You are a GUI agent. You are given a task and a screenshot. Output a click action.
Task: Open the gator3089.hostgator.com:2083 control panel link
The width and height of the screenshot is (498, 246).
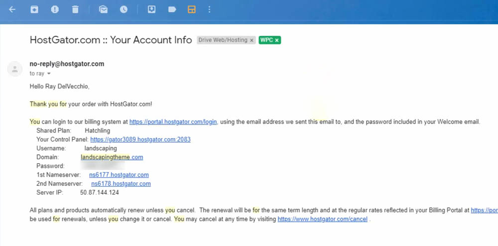tap(140, 139)
